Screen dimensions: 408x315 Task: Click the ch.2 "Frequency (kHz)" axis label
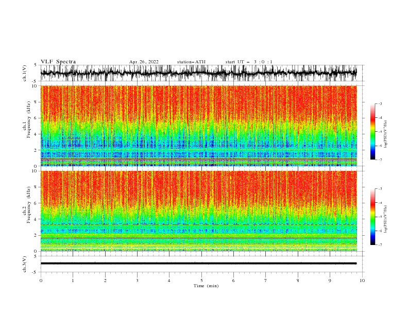coord(29,205)
